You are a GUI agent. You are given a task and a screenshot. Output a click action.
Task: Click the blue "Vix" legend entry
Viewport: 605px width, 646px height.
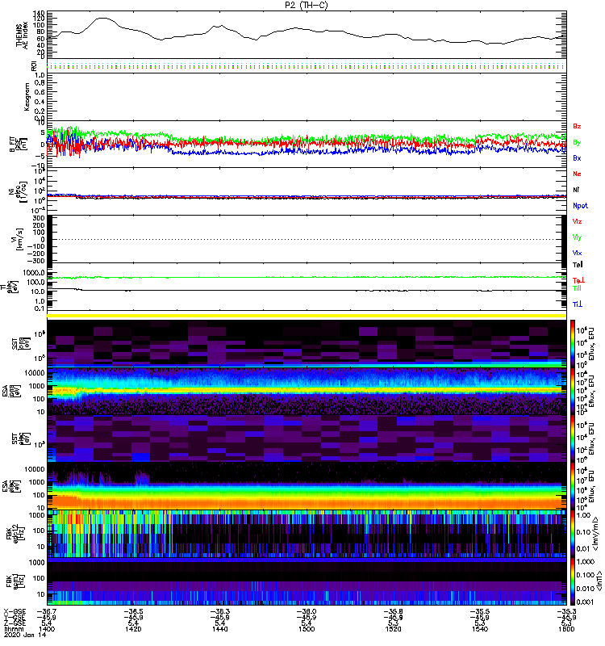coord(577,253)
